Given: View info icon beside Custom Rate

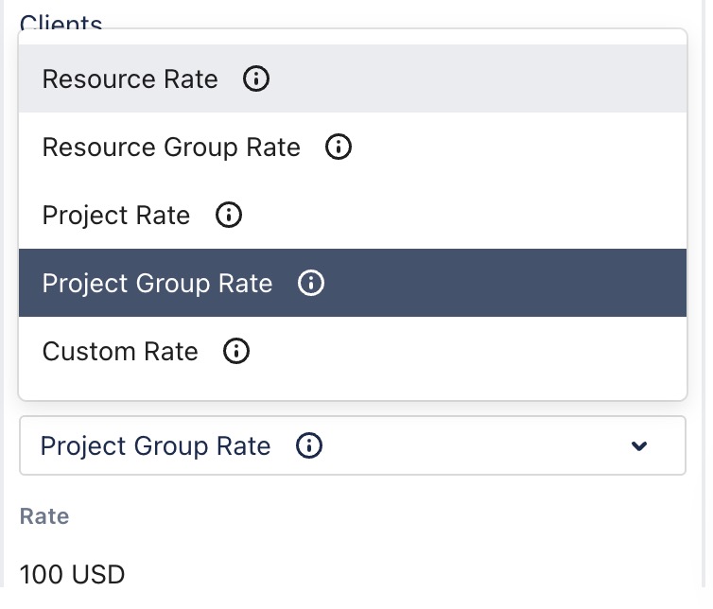Looking at the screenshot, I should [236, 352].
